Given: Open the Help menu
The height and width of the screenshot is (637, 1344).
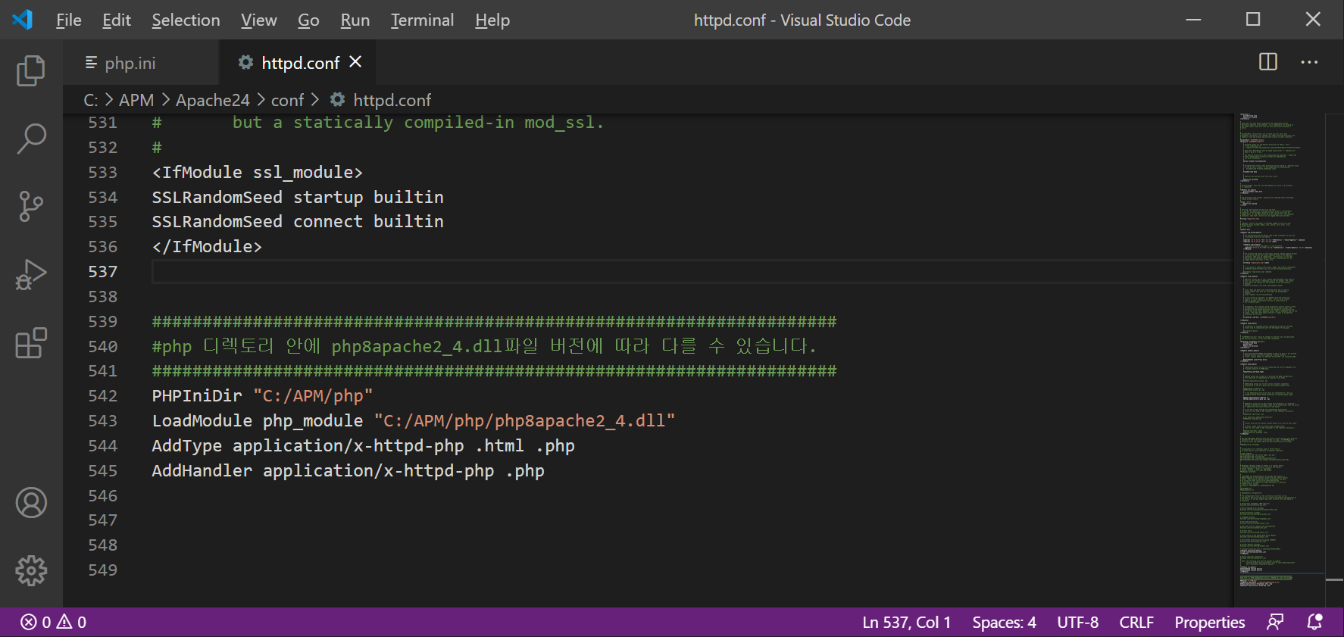Looking at the screenshot, I should pyautogui.click(x=492, y=20).
